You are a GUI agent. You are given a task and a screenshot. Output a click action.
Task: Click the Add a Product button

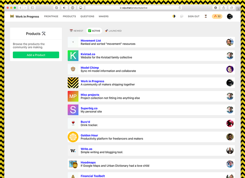pos(36,55)
